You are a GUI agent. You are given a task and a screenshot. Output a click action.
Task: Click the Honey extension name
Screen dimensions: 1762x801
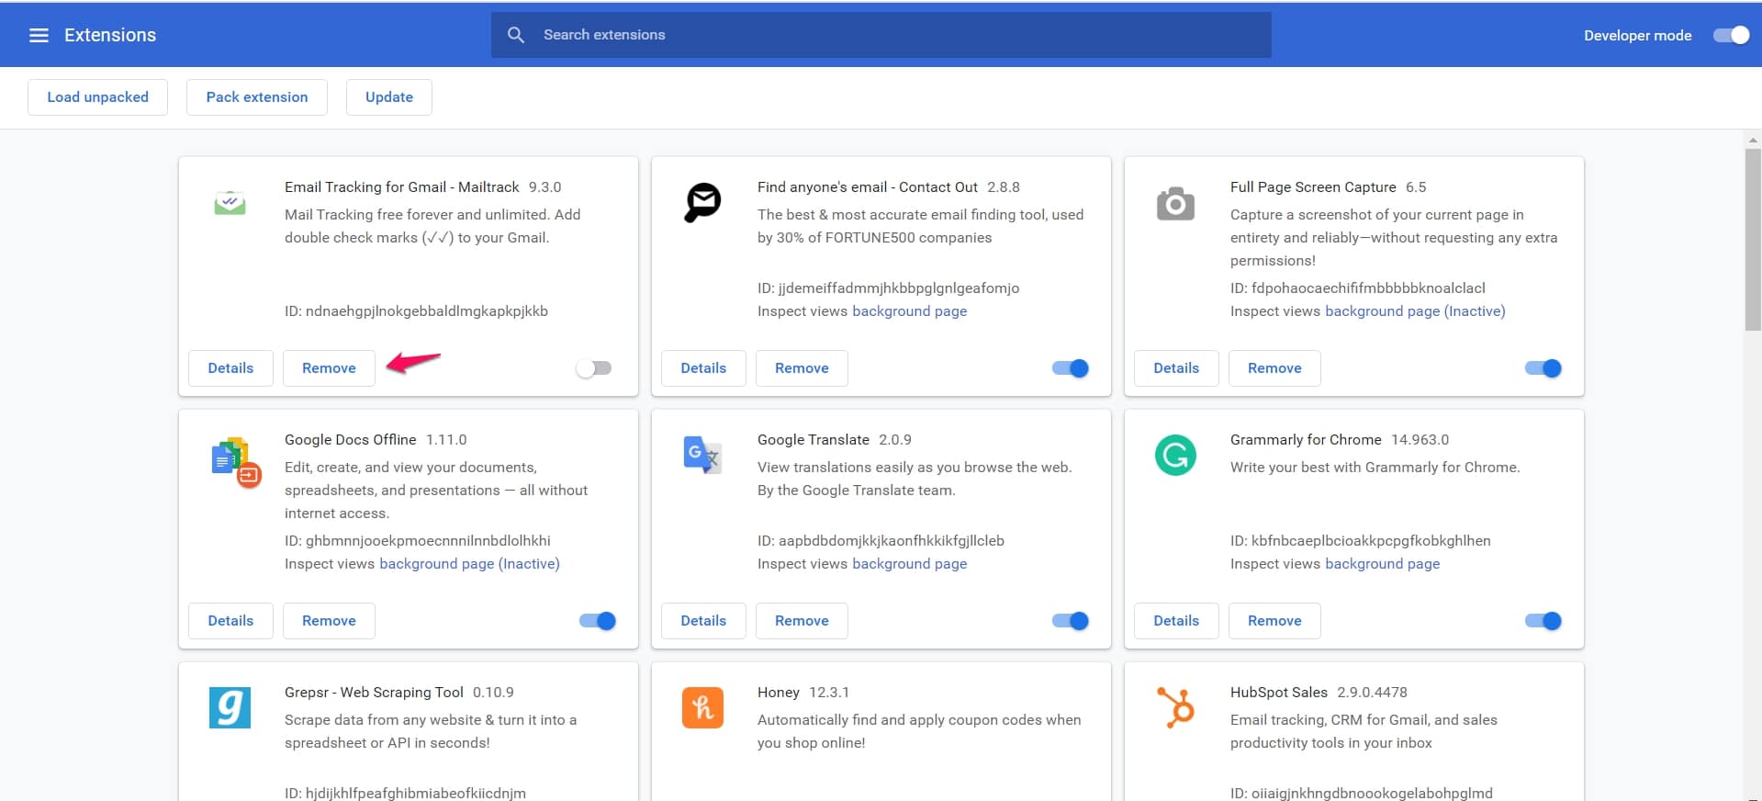tap(779, 693)
